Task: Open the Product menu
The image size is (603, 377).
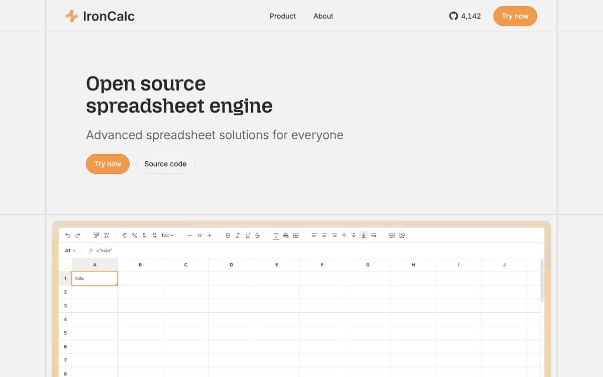Action: pos(282,16)
